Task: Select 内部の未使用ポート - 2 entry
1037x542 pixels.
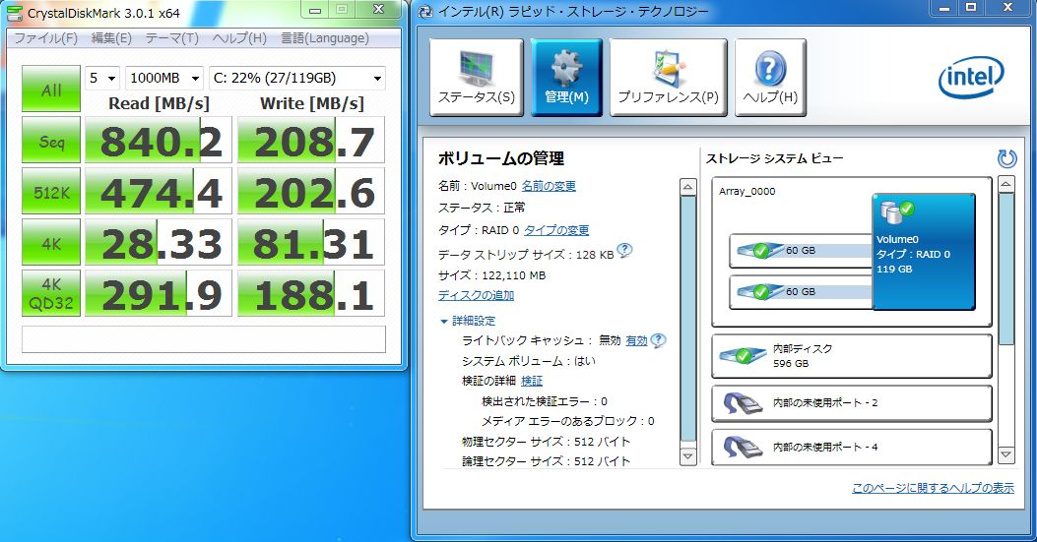Action: tap(852, 402)
